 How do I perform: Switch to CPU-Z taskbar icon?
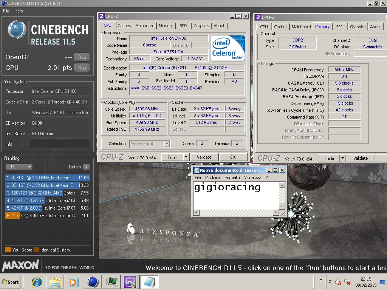click(130, 282)
